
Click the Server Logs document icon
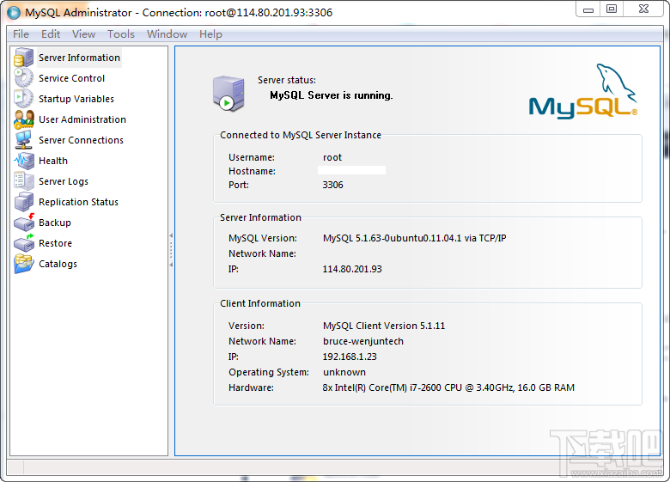[23, 180]
